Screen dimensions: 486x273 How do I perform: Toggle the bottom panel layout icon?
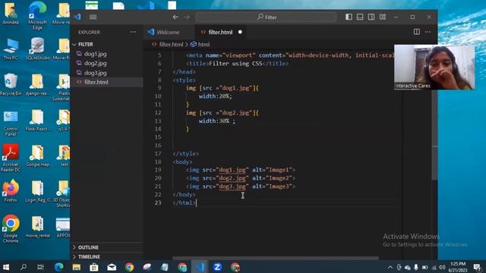360,17
